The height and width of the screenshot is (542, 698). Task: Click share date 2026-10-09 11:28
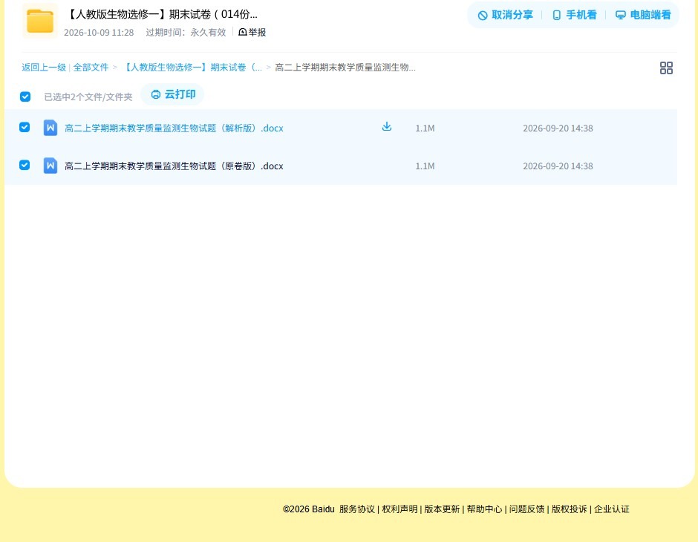(x=99, y=33)
